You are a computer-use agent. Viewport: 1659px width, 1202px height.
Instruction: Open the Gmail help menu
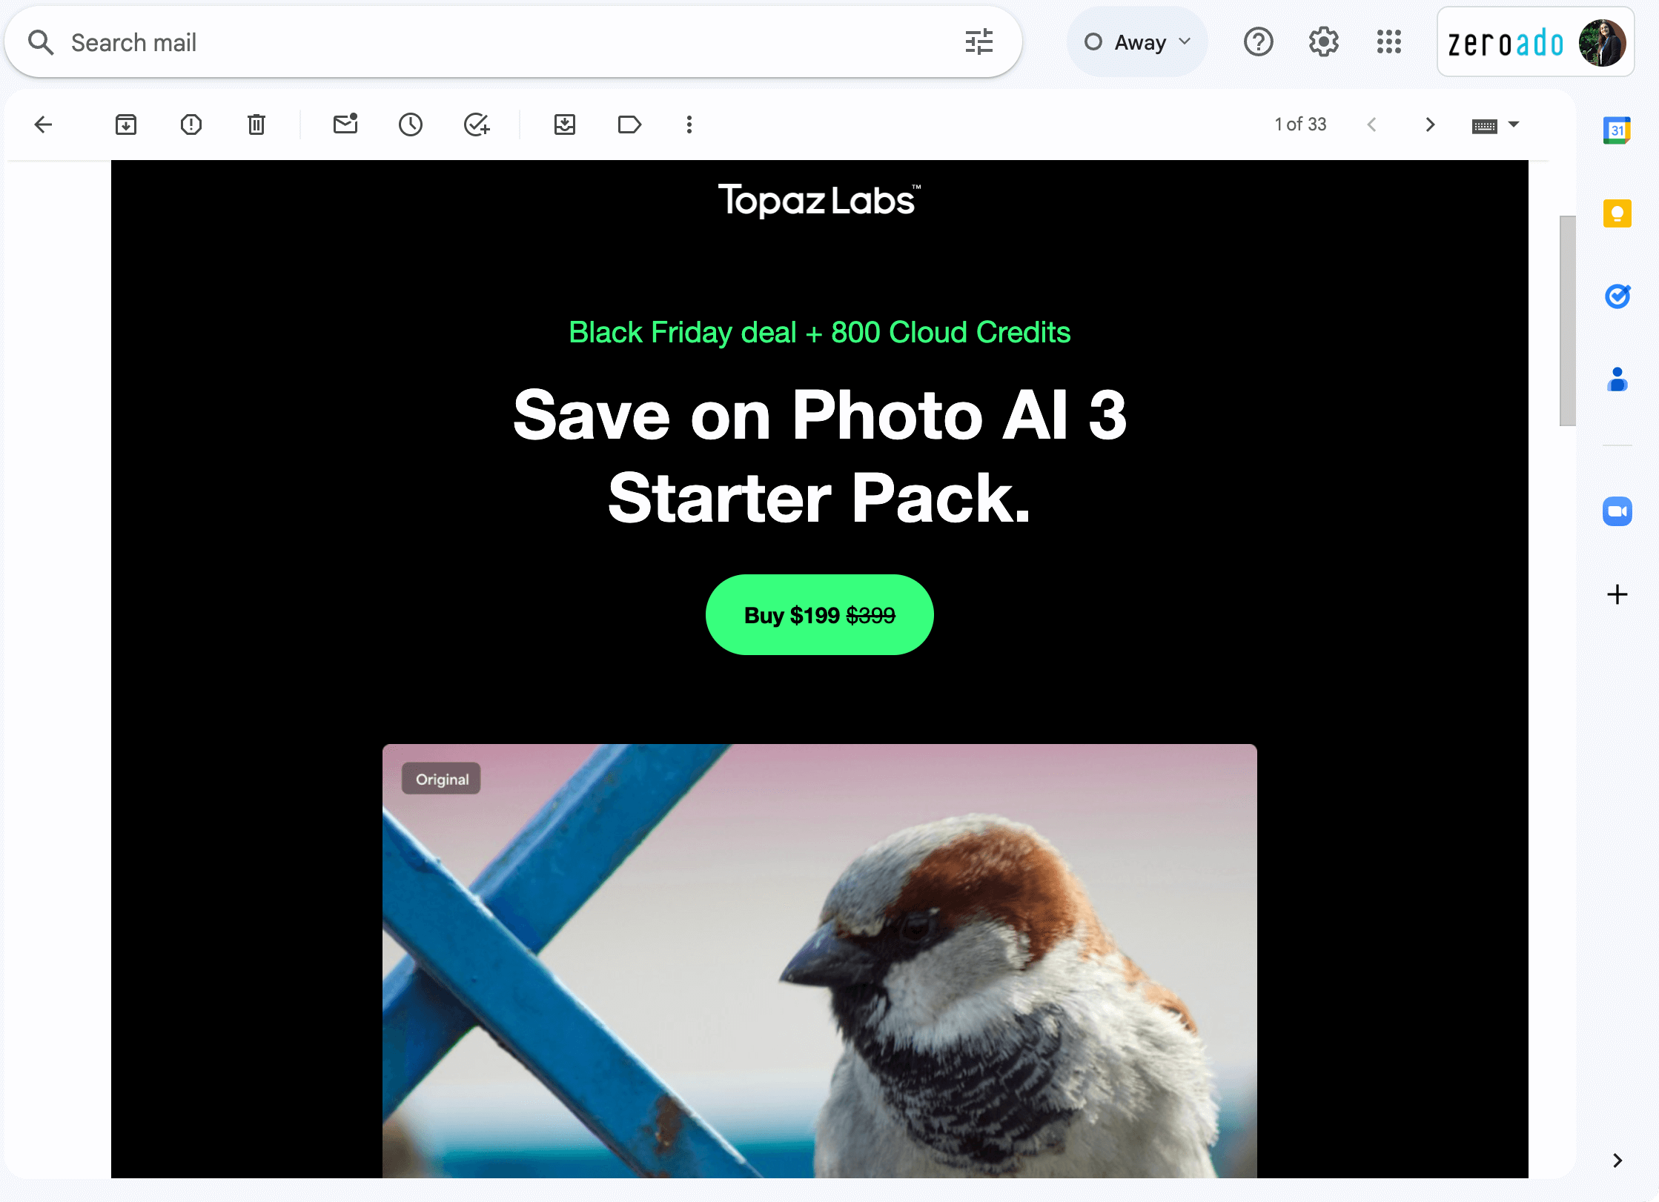(1258, 42)
